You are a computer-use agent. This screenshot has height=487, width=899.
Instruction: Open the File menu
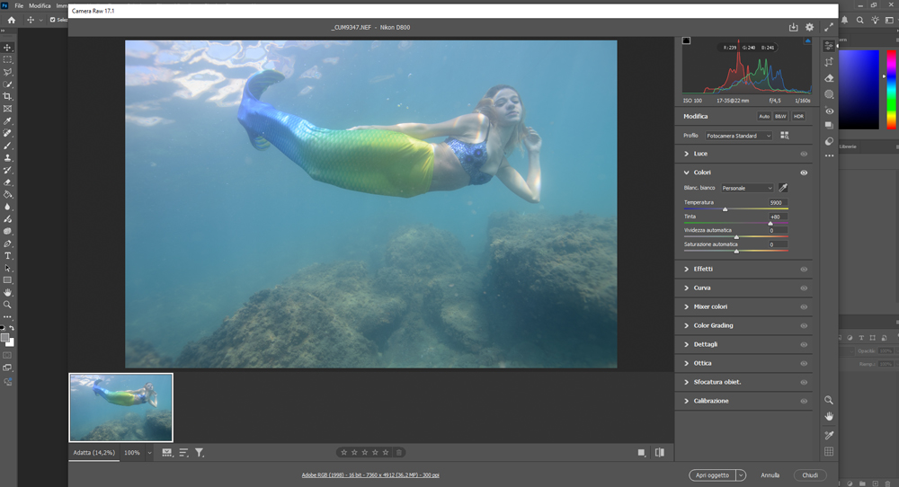(x=19, y=5)
